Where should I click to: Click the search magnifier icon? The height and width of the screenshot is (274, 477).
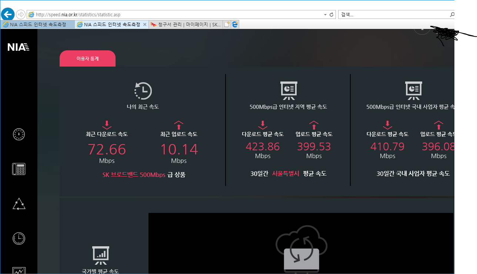tap(451, 14)
